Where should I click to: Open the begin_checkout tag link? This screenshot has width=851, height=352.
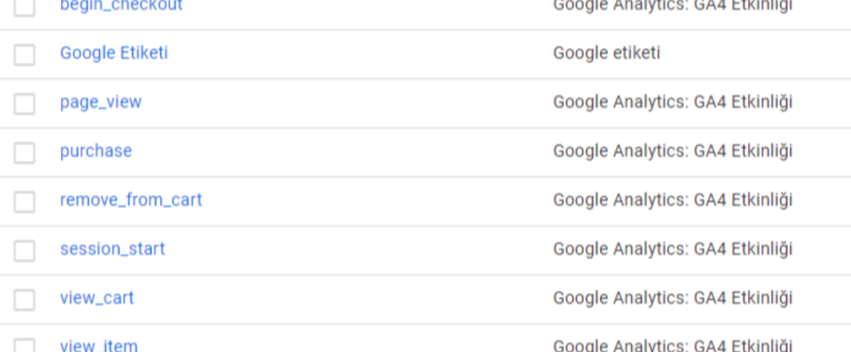[x=121, y=6]
